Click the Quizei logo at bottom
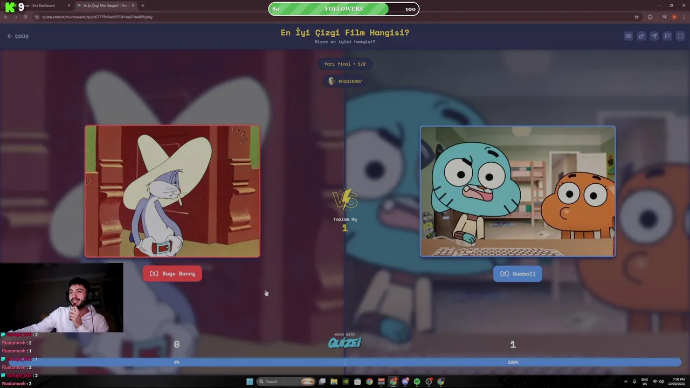 [345, 343]
